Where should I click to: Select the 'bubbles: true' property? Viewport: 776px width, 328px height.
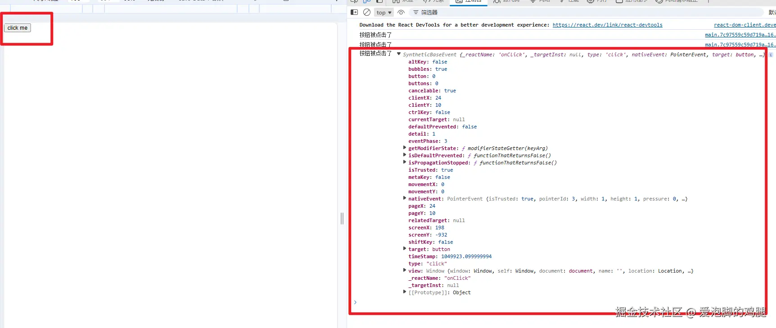pos(428,69)
